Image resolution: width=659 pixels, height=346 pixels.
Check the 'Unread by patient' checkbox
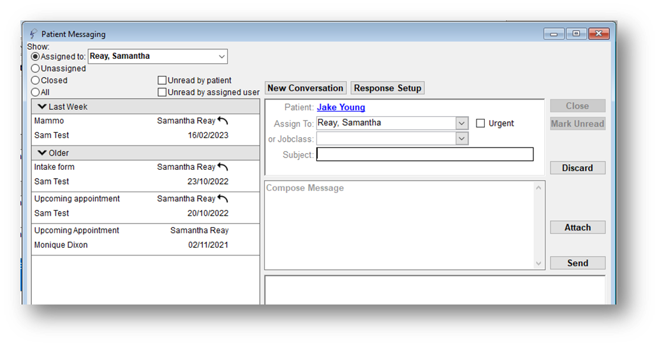point(162,80)
